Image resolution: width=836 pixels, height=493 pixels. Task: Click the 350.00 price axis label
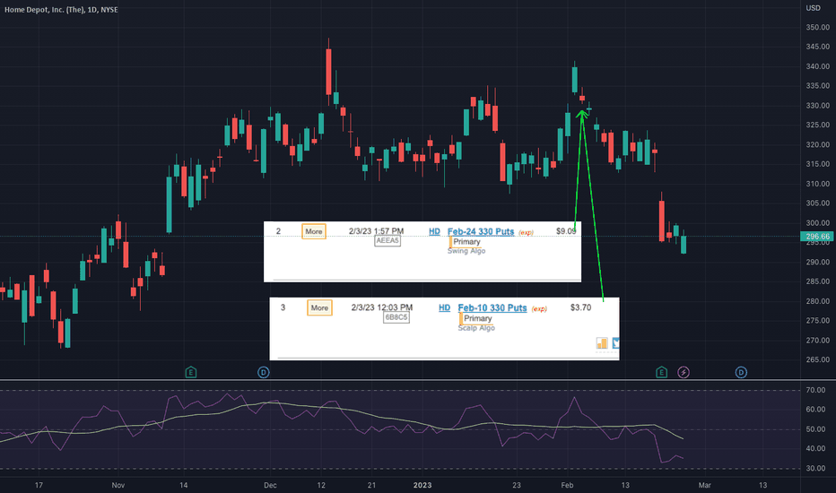(818, 27)
